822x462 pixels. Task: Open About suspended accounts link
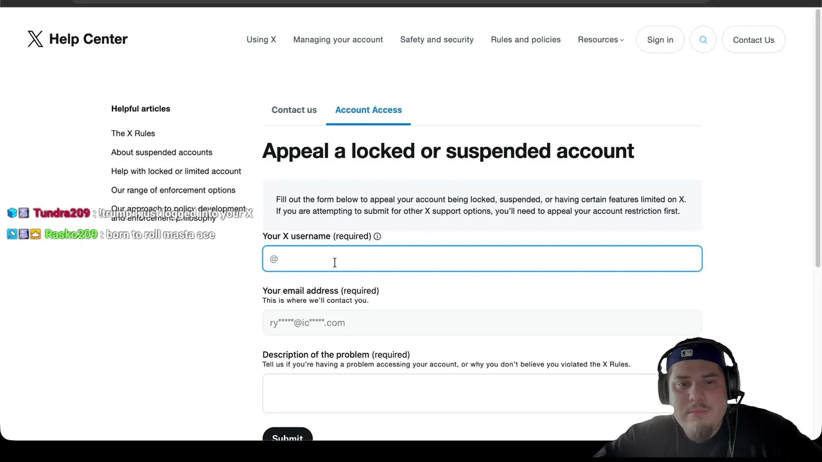pyautogui.click(x=162, y=152)
